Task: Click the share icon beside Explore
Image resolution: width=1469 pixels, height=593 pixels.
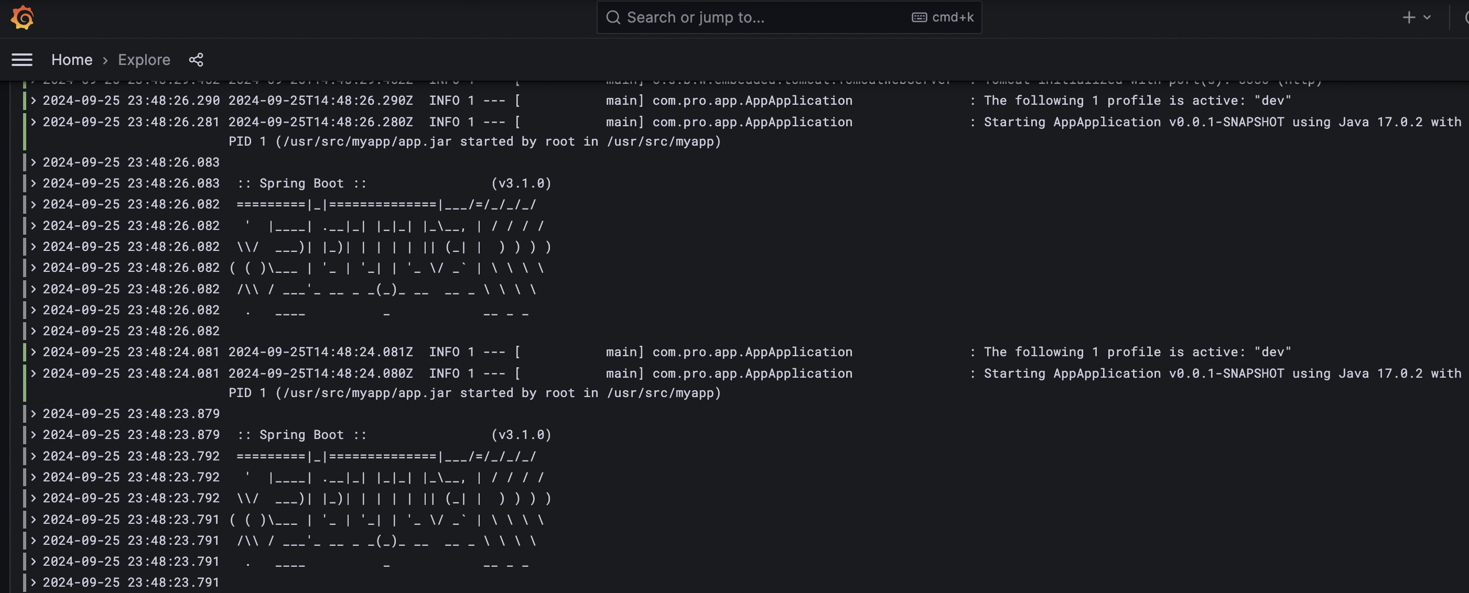Action: coord(196,60)
